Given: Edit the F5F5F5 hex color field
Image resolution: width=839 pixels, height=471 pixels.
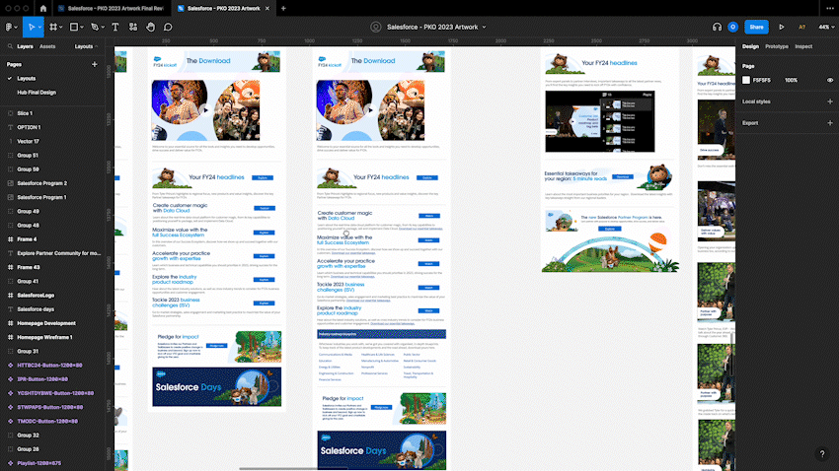Looking at the screenshot, I should 761,80.
